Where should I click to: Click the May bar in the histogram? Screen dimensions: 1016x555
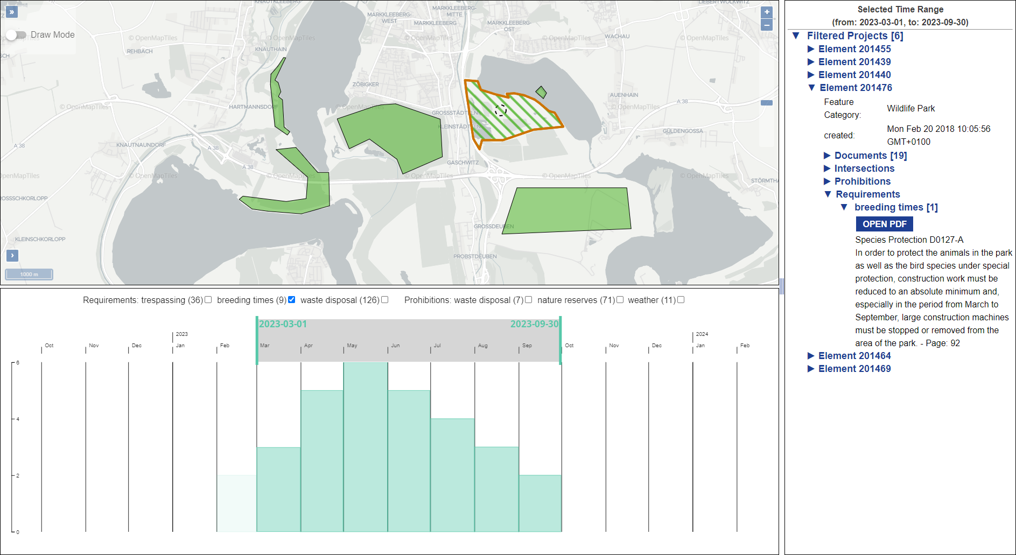pyautogui.click(x=365, y=447)
